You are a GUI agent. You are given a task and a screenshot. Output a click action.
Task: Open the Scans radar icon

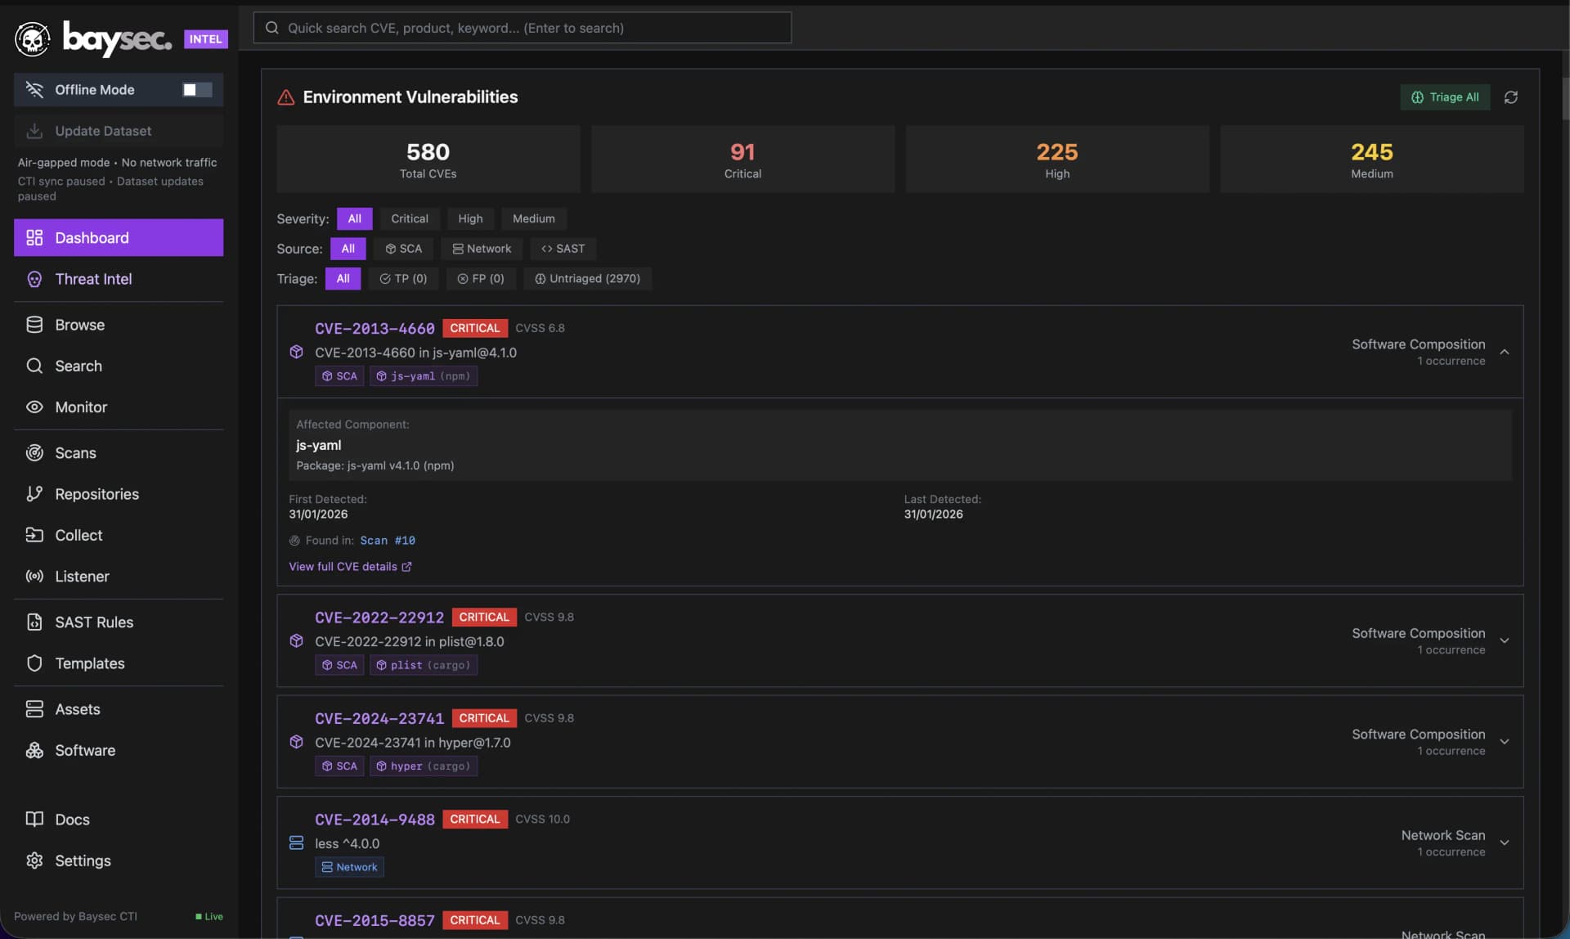[x=34, y=453]
